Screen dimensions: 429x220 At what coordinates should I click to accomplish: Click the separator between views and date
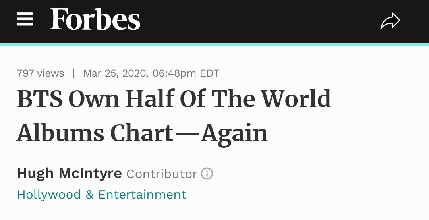tap(73, 73)
